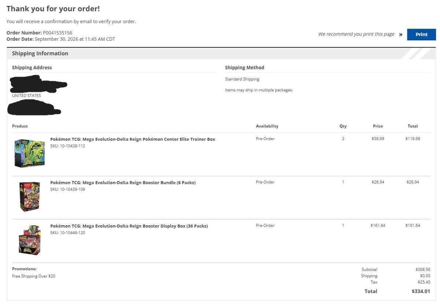
Task: Open the Booster Display Box (36 Packs) product link
Action: pos(129,226)
